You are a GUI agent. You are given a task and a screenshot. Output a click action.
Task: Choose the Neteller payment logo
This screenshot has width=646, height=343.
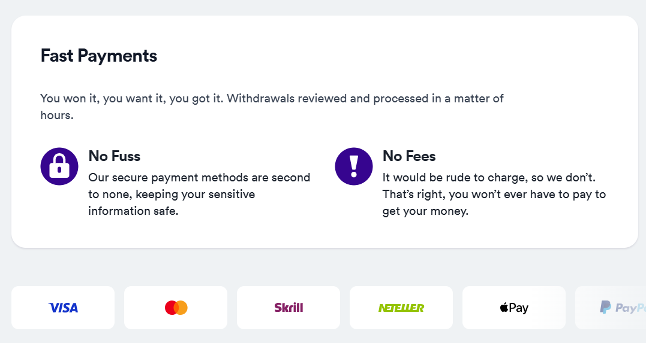click(401, 308)
